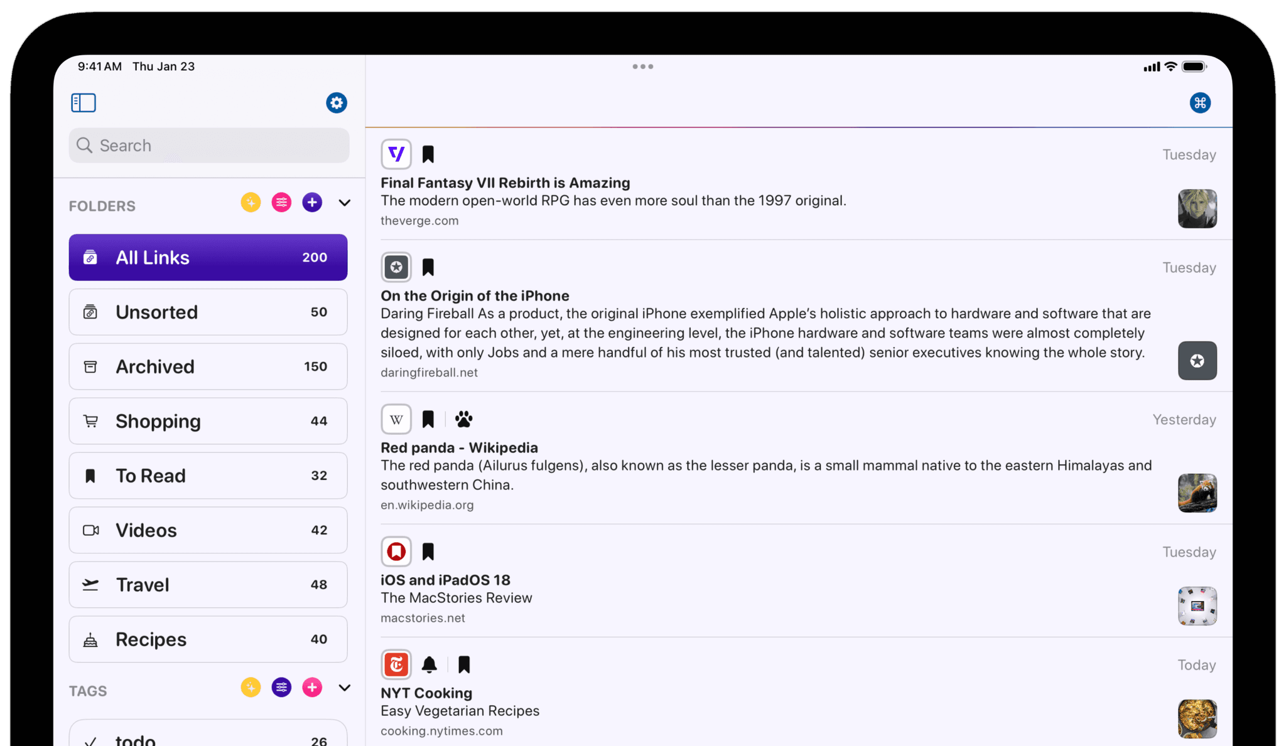Open the purple filter icon beside TAGS
Viewport: 1286px width, 746px height.
(x=281, y=688)
